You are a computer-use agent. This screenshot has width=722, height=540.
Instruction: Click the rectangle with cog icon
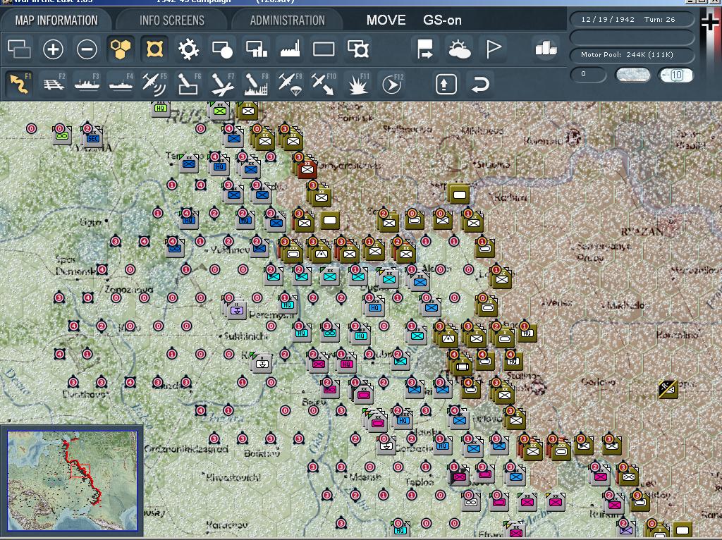tap(357, 49)
